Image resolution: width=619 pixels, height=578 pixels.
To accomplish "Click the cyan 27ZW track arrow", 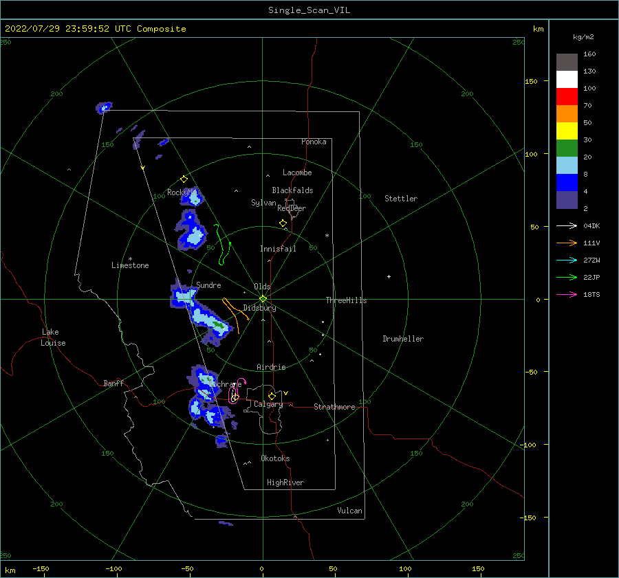I will (x=567, y=260).
